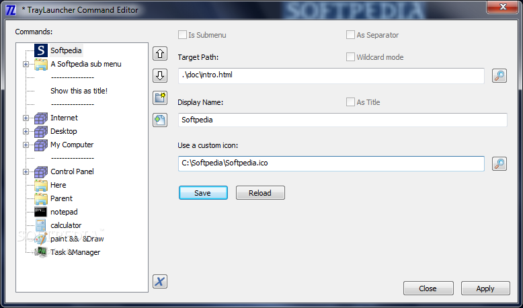Image resolution: width=523 pixels, height=308 pixels.
Task: Select separator line above Control Panel
Action: [x=73, y=158]
